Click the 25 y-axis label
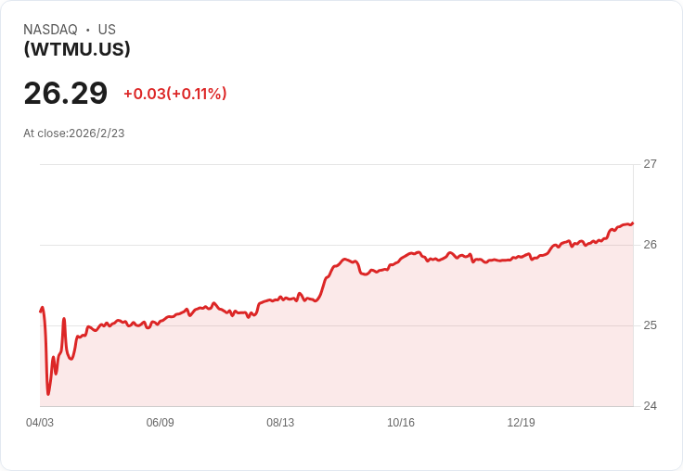 (650, 325)
